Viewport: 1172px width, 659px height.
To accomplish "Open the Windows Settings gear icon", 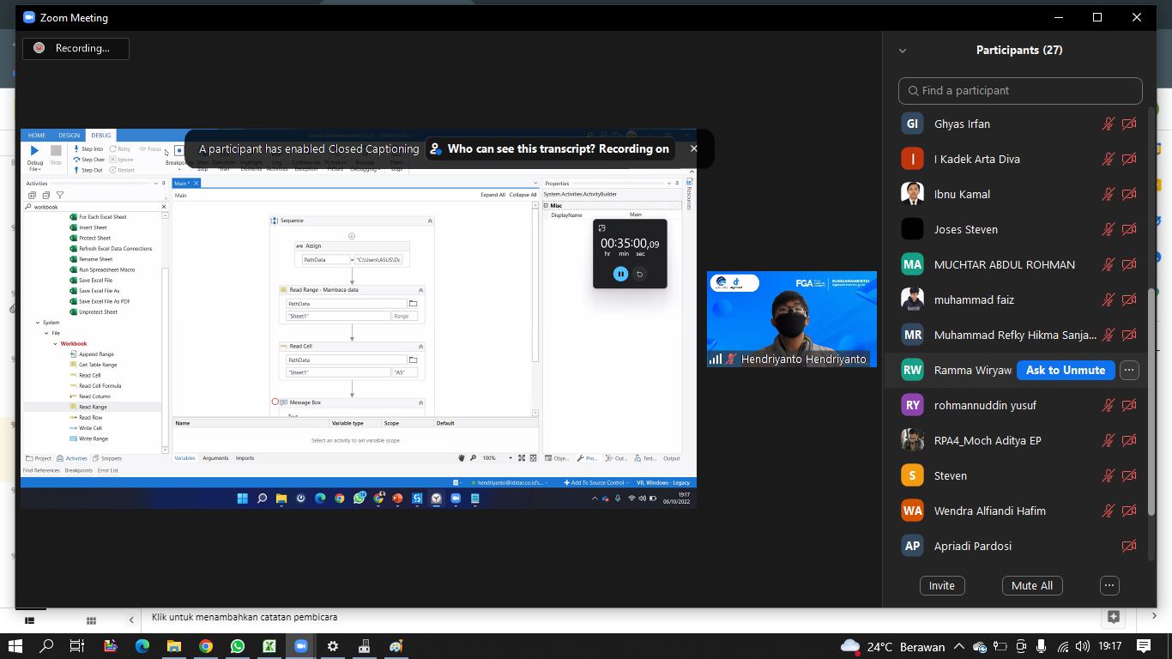I will pyautogui.click(x=333, y=646).
